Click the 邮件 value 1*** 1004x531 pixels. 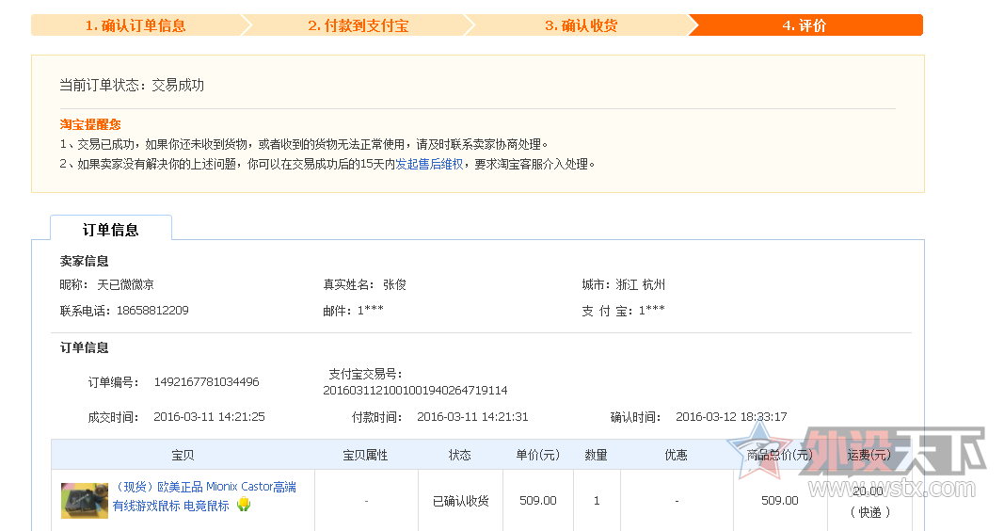370,311
